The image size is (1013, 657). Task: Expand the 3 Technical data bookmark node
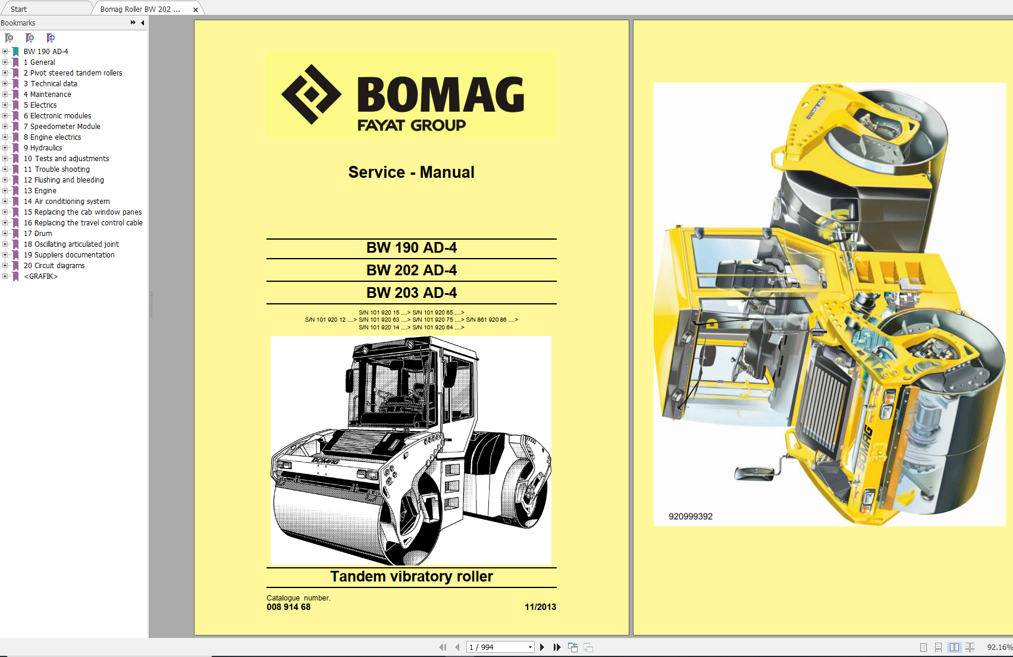5,84
